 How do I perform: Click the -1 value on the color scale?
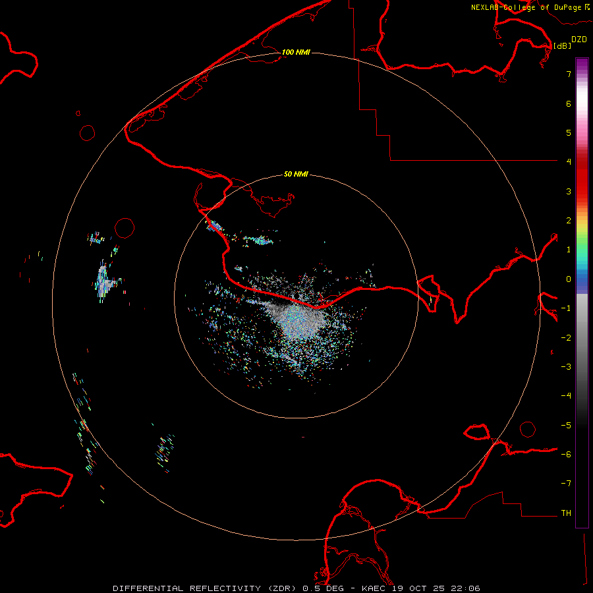click(566, 308)
